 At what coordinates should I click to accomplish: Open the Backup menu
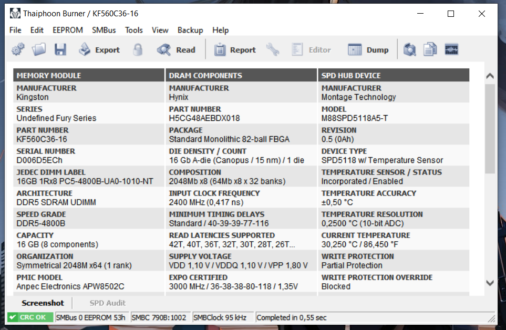[190, 30]
